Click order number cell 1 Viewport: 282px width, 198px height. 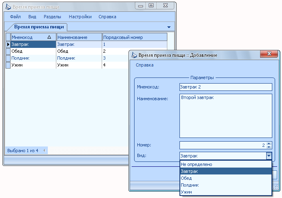coord(135,44)
